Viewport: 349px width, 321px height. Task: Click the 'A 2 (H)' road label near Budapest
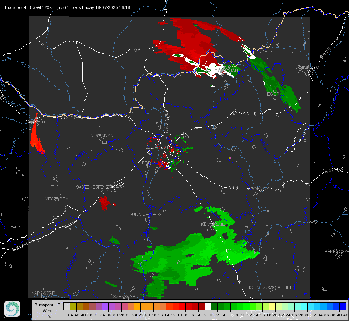click(x=167, y=123)
